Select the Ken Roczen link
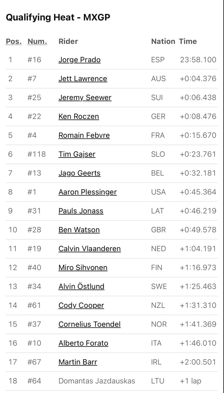Image resolution: width=224 pixels, height=393 pixels. 79,116
